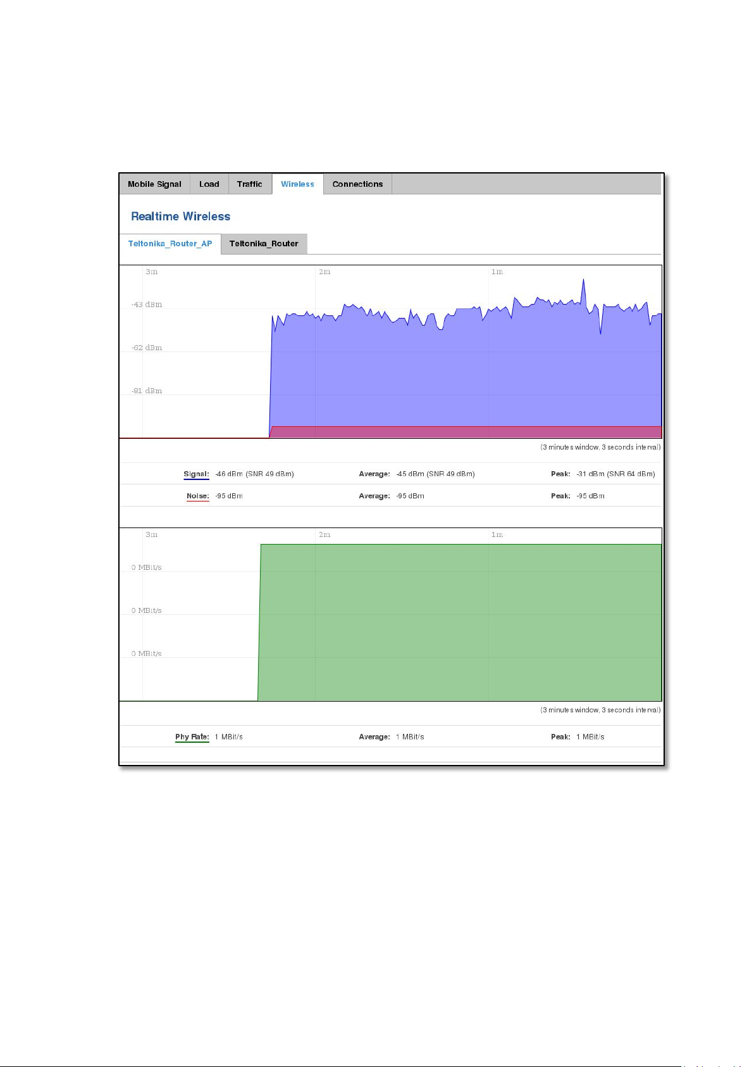Click the red noise band in signal graph

tap(466, 432)
